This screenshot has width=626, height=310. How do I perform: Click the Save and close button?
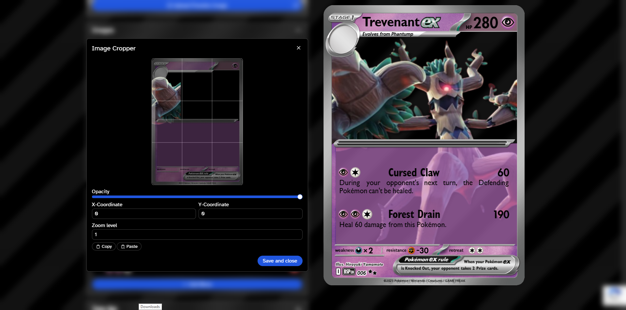click(280, 261)
